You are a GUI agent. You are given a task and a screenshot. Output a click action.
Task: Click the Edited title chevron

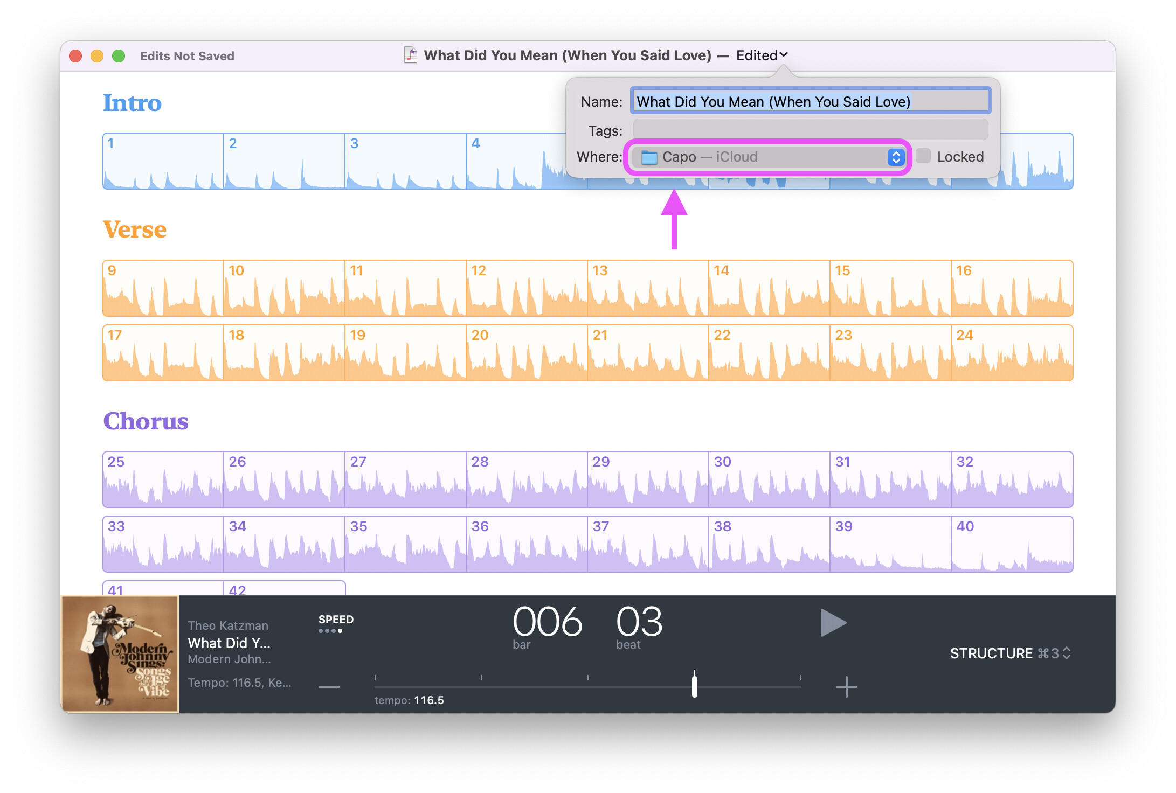point(784,55)
